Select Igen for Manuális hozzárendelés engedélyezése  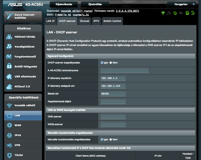102,140
